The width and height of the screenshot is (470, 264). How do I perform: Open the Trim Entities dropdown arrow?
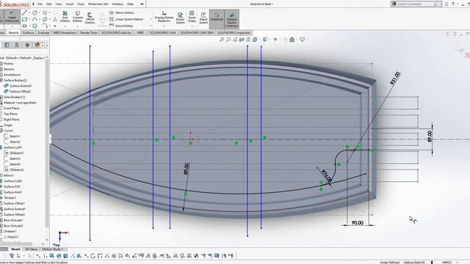point(65,26)
